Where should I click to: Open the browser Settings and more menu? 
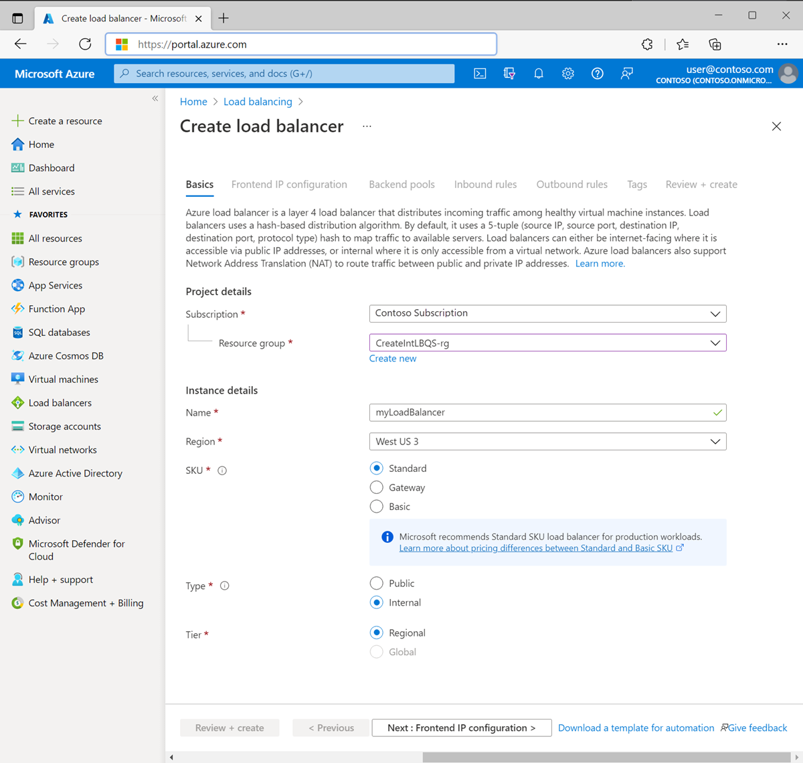[782, 44]
